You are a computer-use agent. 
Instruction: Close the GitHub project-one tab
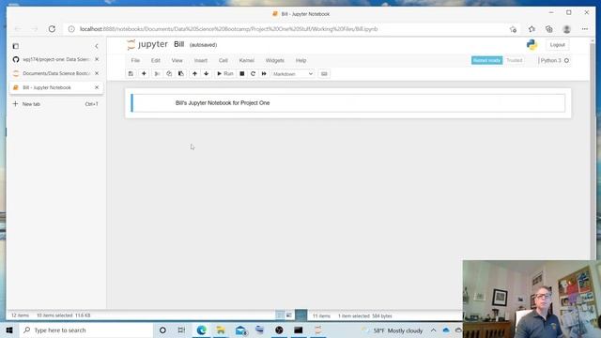click(x=97, y=59)
